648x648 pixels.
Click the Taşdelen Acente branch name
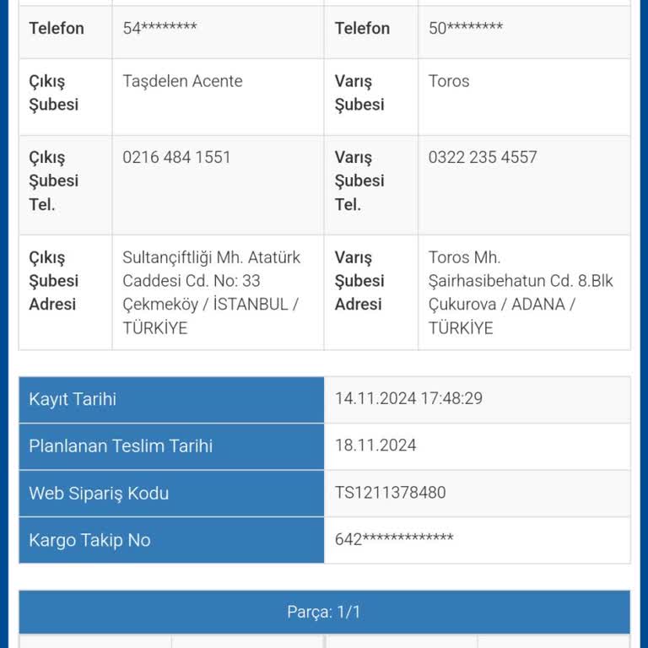click(182, 81)
